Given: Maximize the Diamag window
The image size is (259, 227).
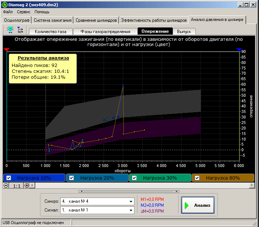Looking at the screenshot, I should pyautogui.click(x=246, y=5).
